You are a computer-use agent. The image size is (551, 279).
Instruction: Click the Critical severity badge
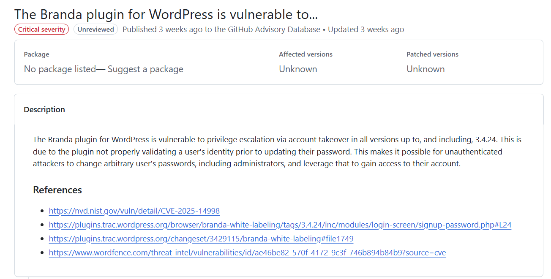[x=41, y=30]
